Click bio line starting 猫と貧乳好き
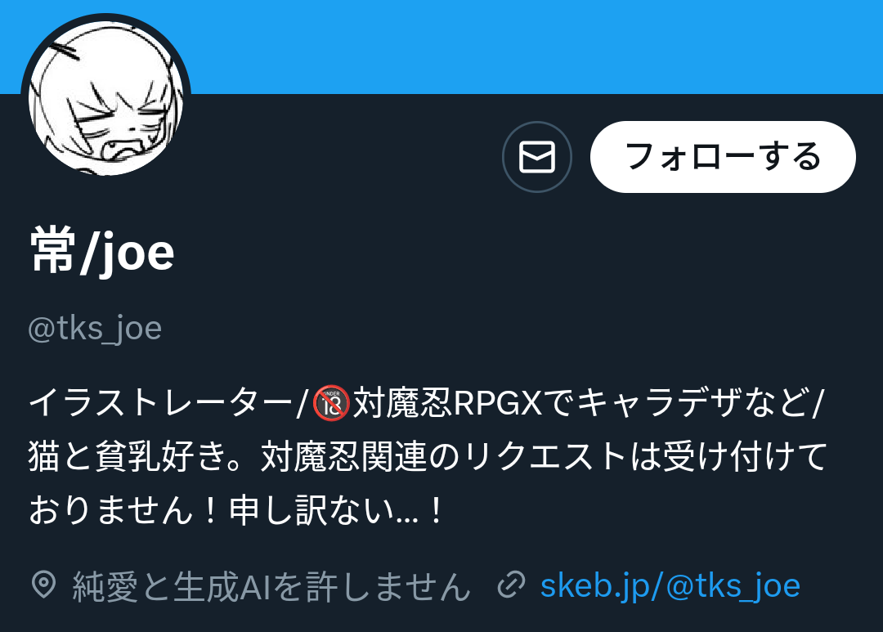The image size is (883, 632). [x=428, y=457]
